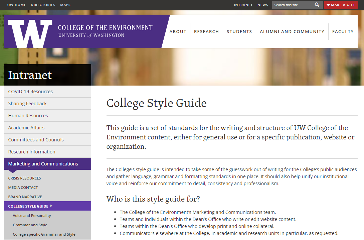Go to Intranet in top bar

pos(243,5)
